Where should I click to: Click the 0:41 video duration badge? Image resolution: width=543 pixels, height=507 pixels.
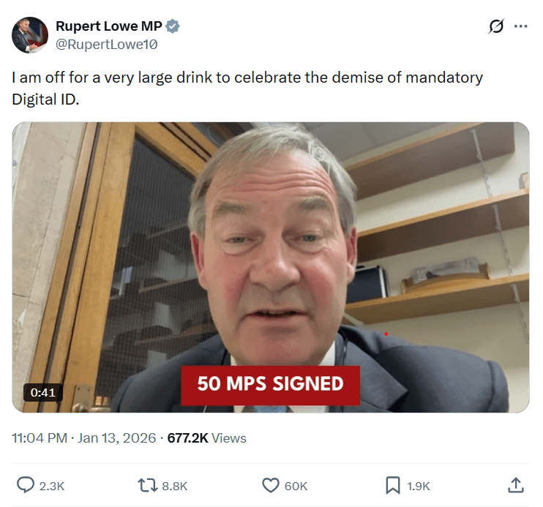tap(43, 392)
